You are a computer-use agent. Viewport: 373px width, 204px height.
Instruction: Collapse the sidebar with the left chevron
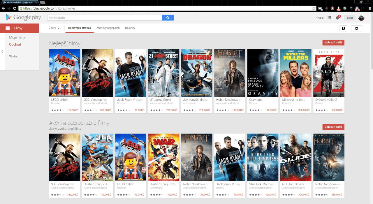[2, 52]
